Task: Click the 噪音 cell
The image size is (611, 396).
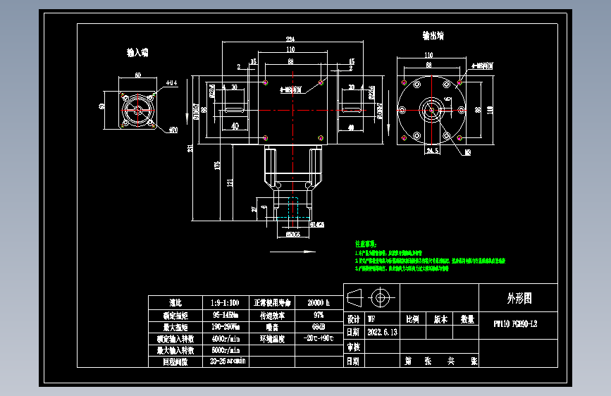Action: (273, 327)
